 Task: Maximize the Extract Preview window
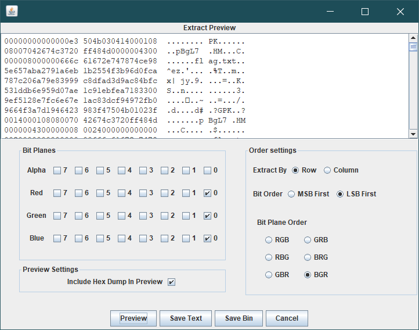point(365,12)
